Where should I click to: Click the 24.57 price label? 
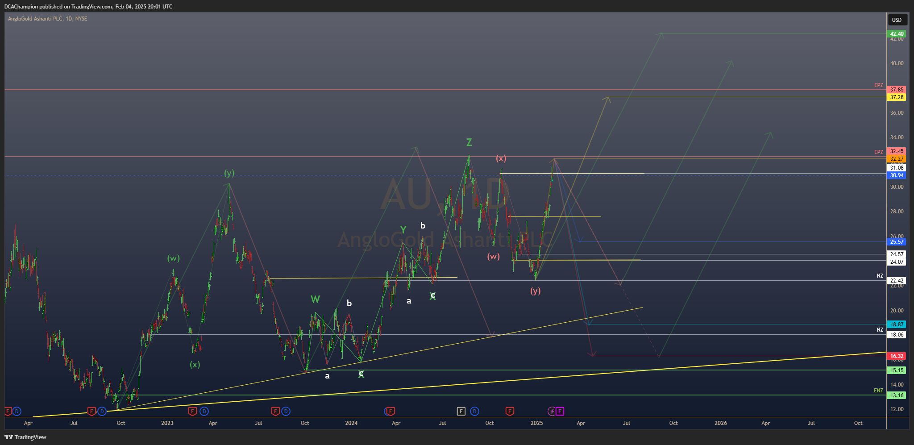(897, 254)
